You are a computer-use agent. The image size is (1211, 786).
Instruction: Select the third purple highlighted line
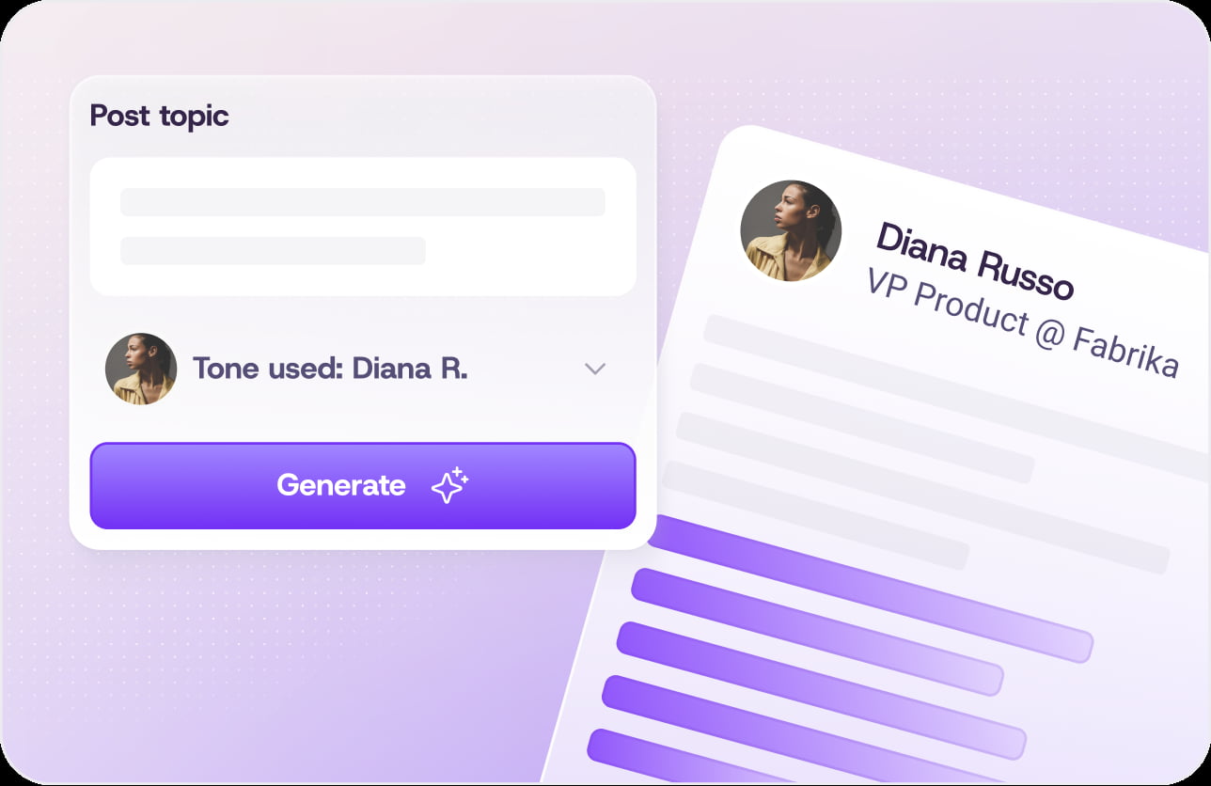coord(822,690)
